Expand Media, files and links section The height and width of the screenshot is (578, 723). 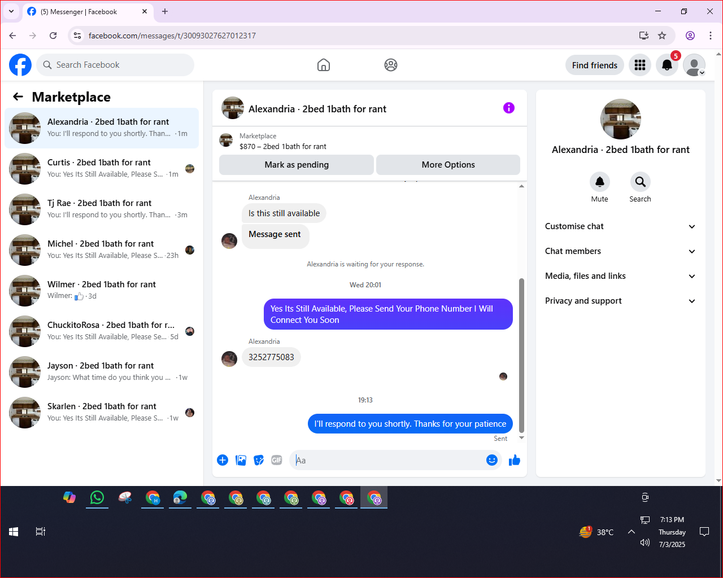(620, 276)
